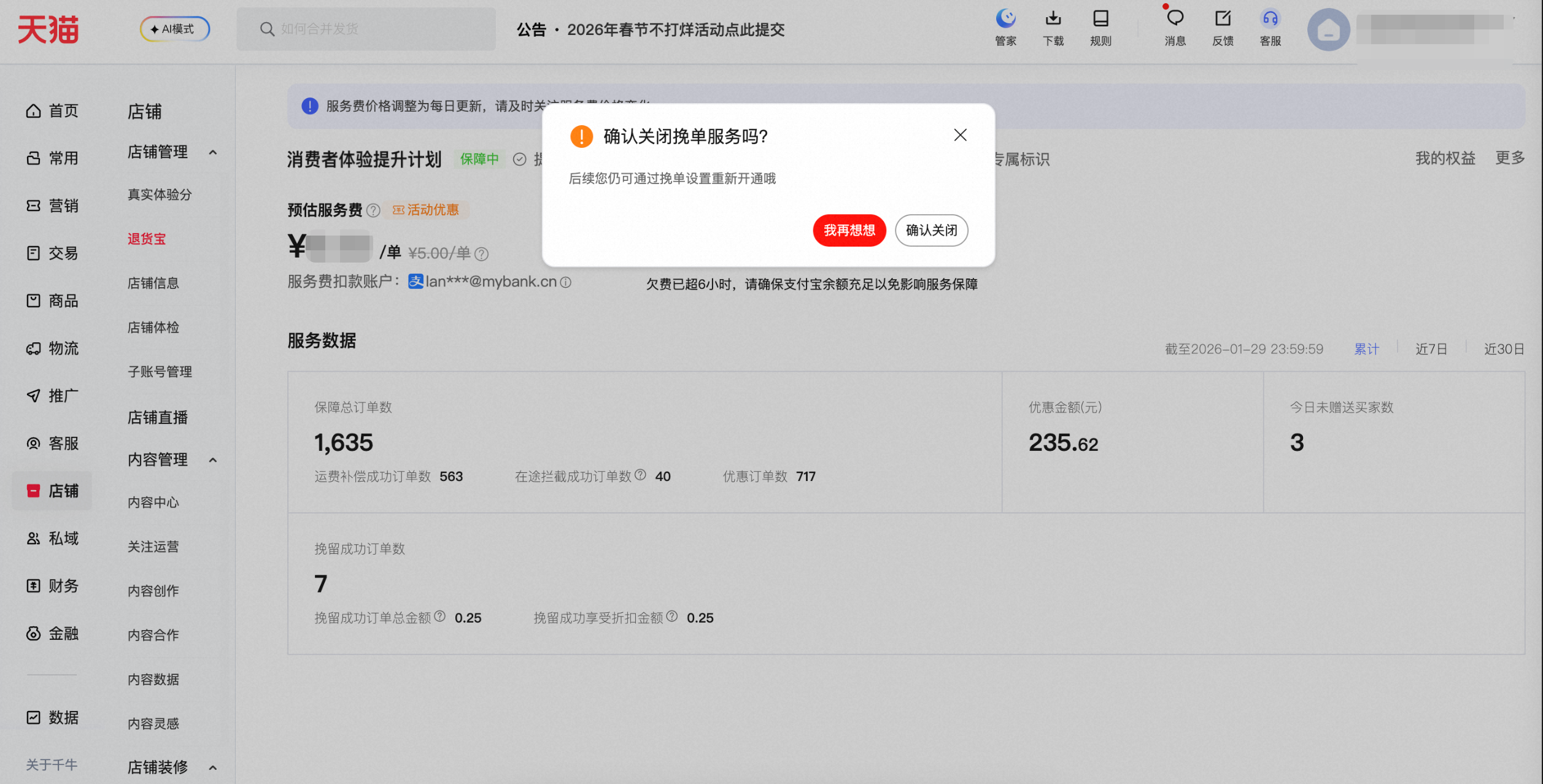The image size is (1543, 784).
Task: Click help icon beside 挽留成功享受折扣金额
Action: click(x=672, y=616)
